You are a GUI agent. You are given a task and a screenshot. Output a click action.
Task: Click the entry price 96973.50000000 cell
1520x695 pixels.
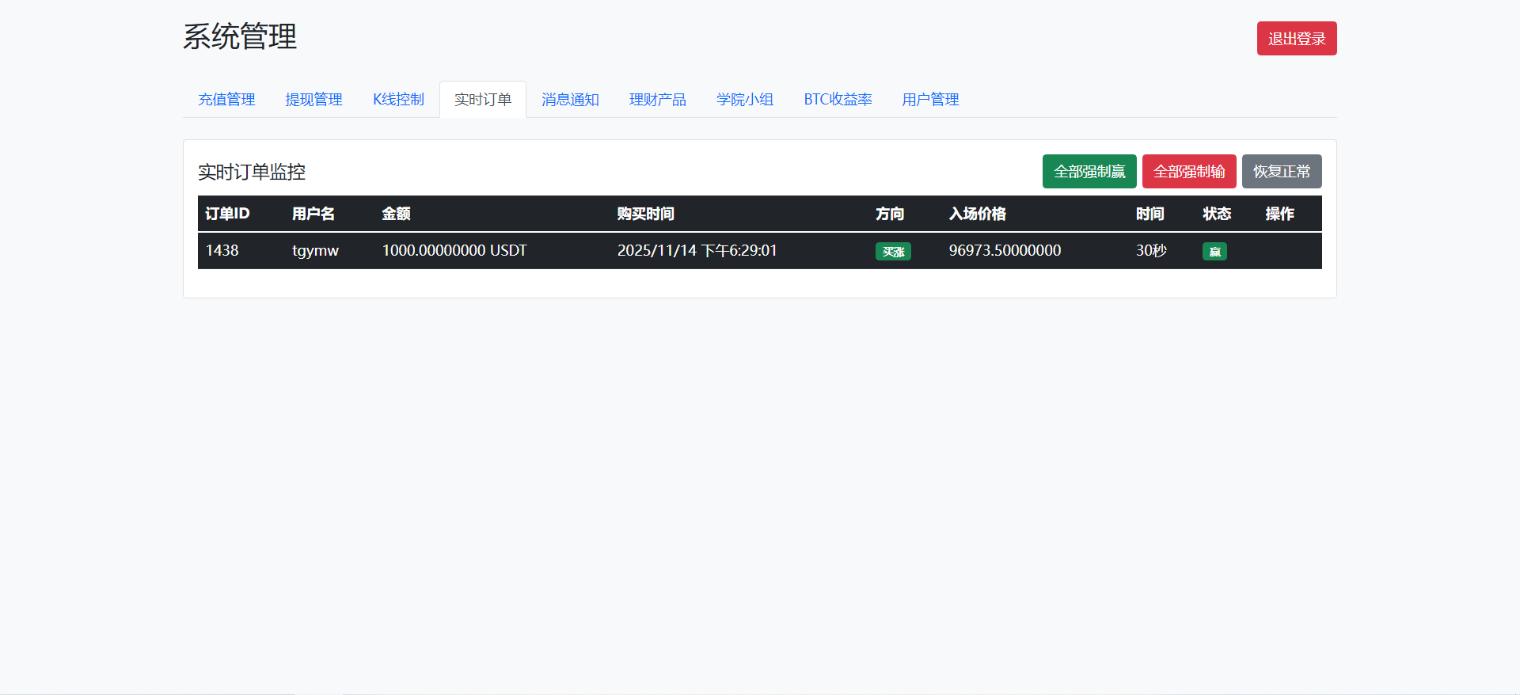click(x=1005, y=251)
